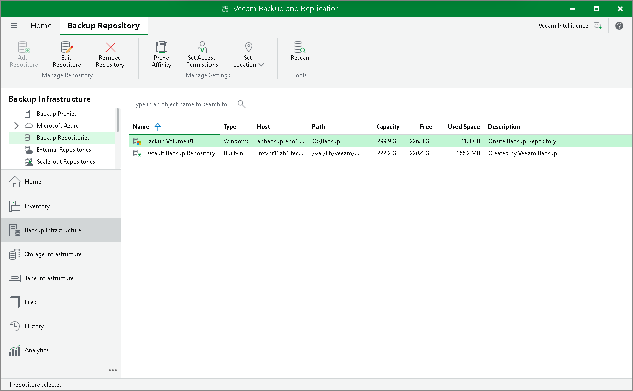Click the search magnifier icon
The width and height of the screenshot is (633, 391).
[242, 104]
